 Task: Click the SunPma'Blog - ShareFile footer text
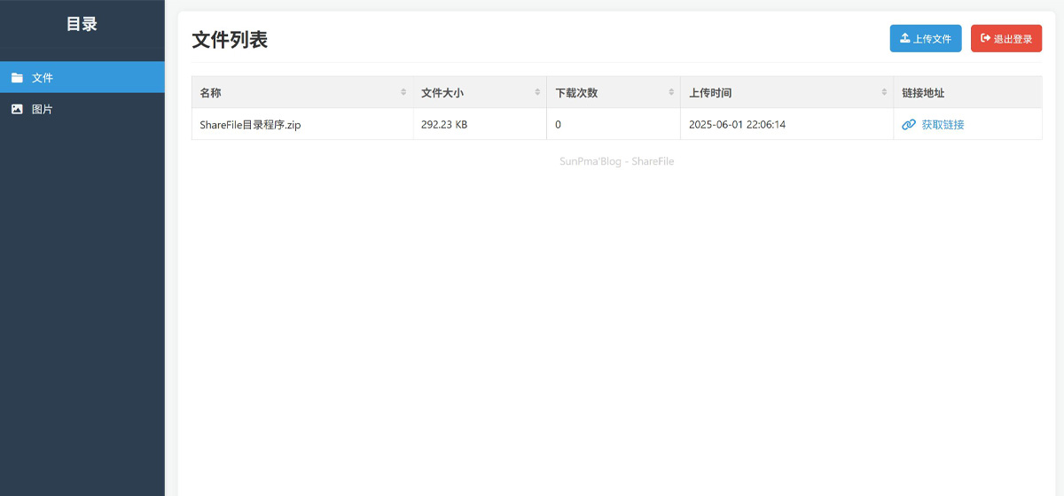pos(616,161)
